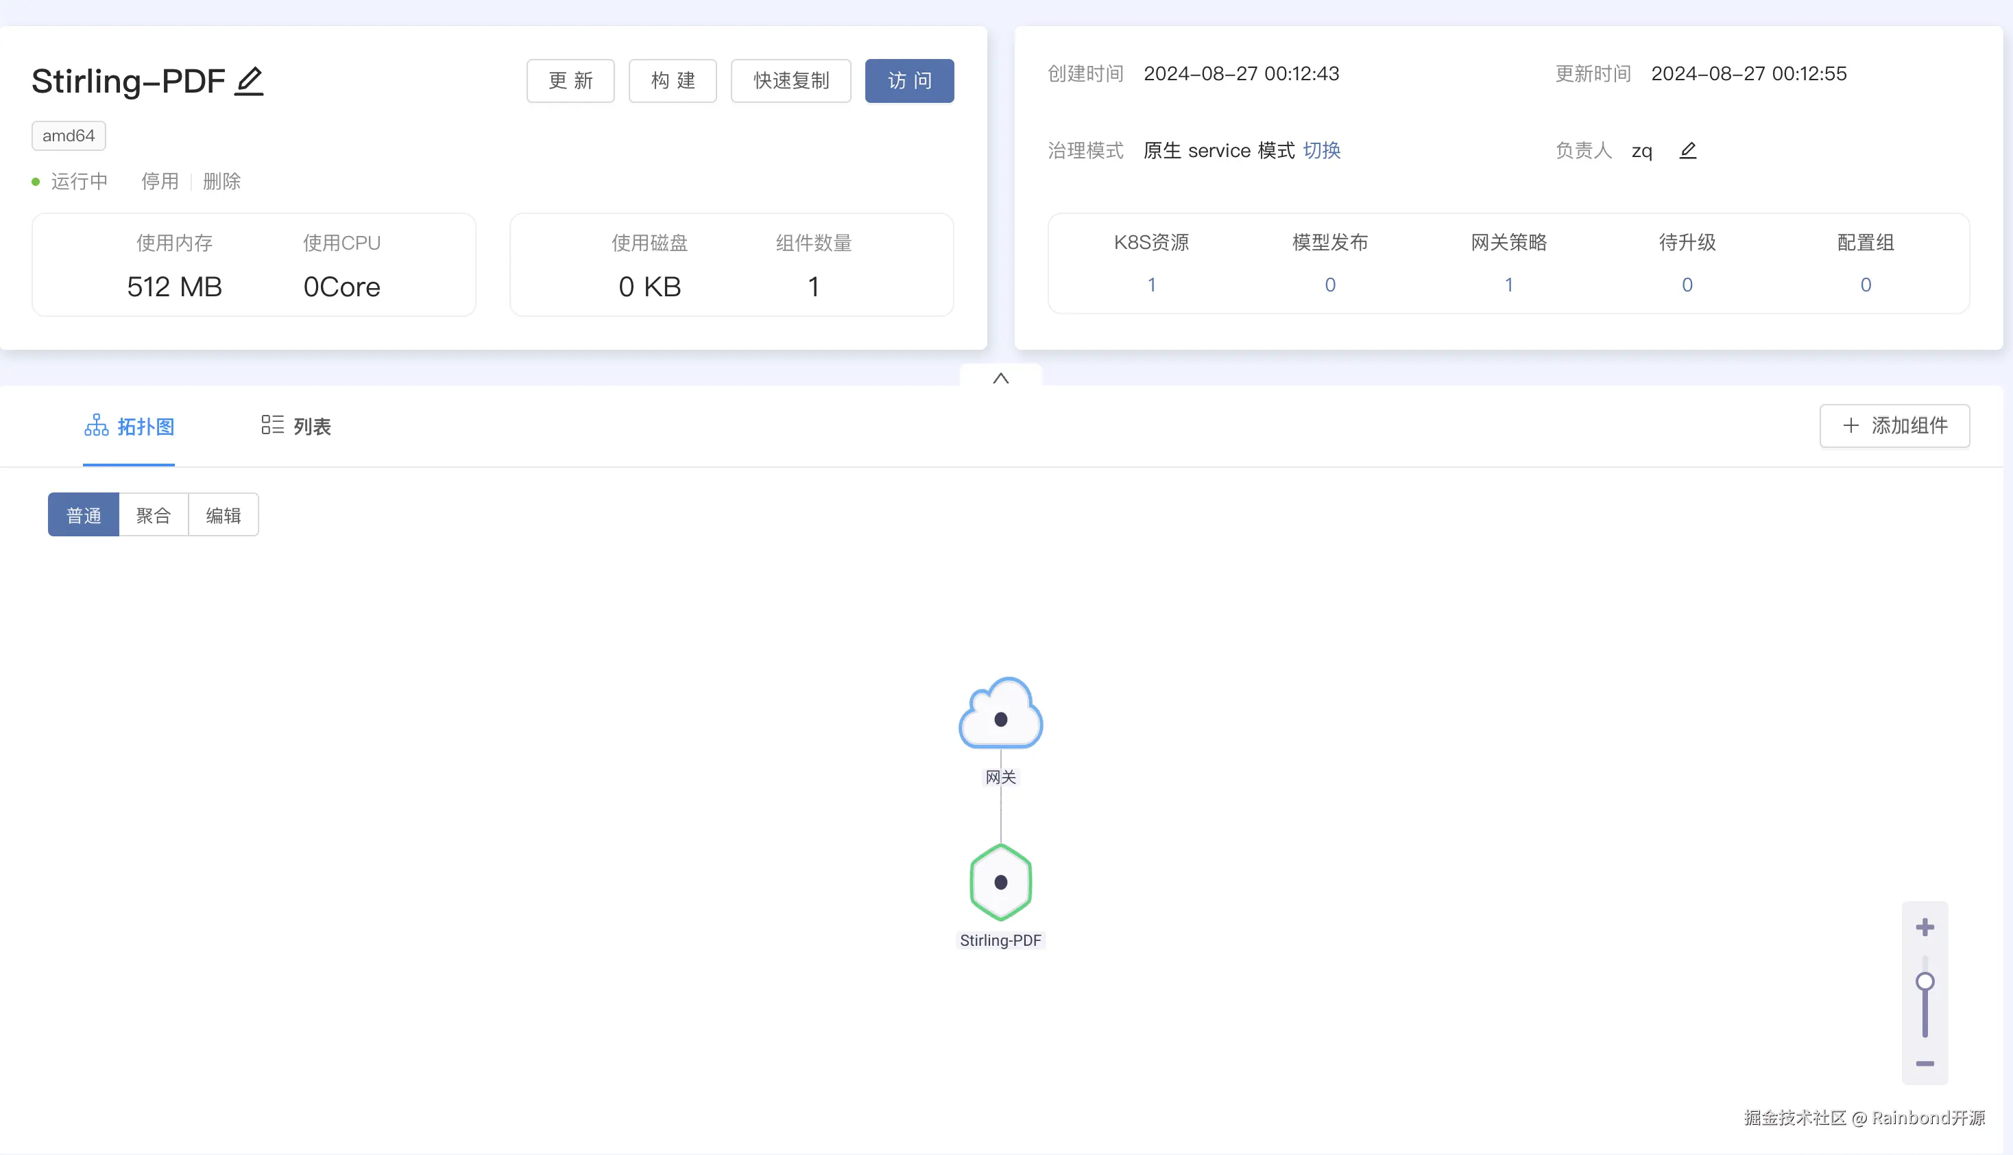Image resolution: width=2013 pixels, height=1155 pixels.
Task: Switch topology to 编辑 mode
Action: pyautogui.click(x=224, y=515)
